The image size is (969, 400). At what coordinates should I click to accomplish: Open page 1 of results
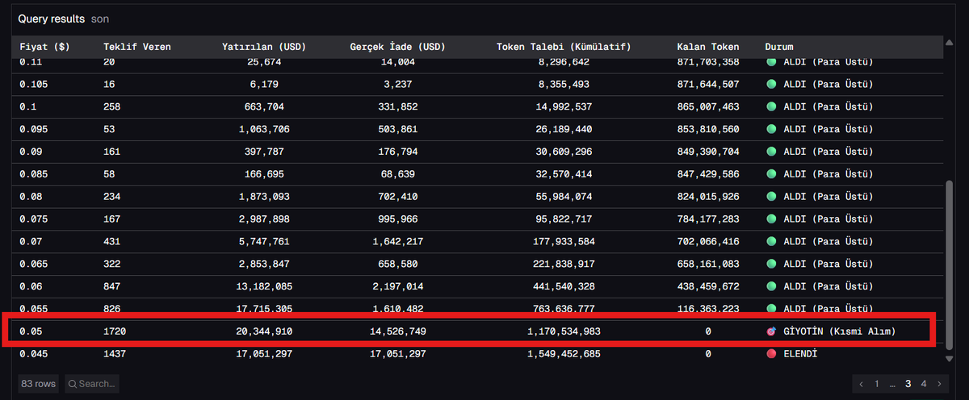[876, 384]
